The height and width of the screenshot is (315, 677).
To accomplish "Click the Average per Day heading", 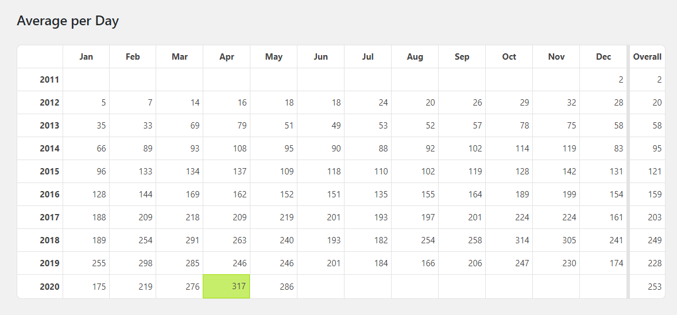I will [x=68, y=21].
